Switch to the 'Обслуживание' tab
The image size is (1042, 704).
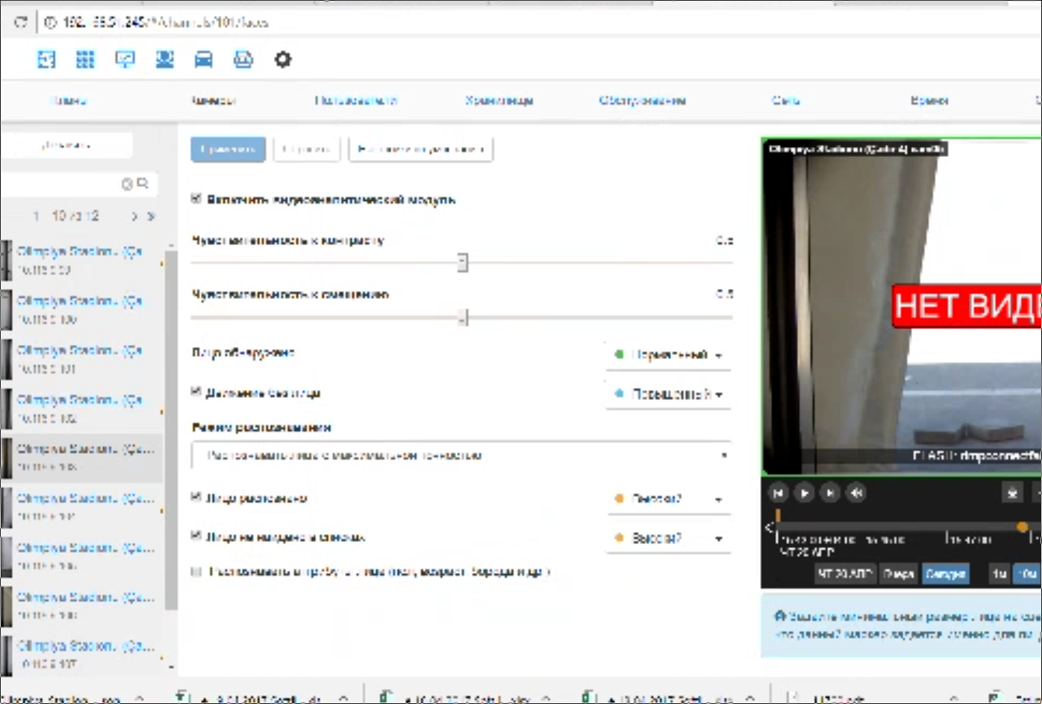[643, 100]
